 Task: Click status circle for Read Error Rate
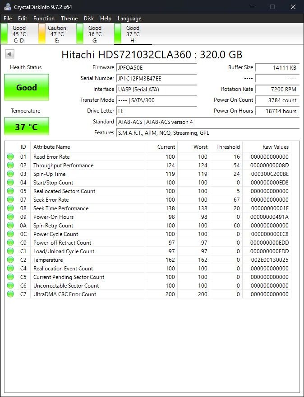[10, 156]
